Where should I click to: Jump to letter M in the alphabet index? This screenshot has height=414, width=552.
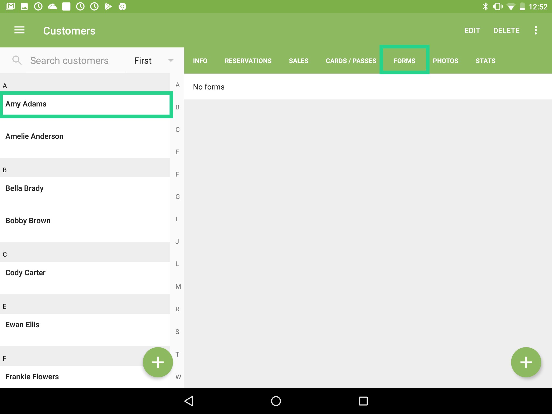(178, 286)
